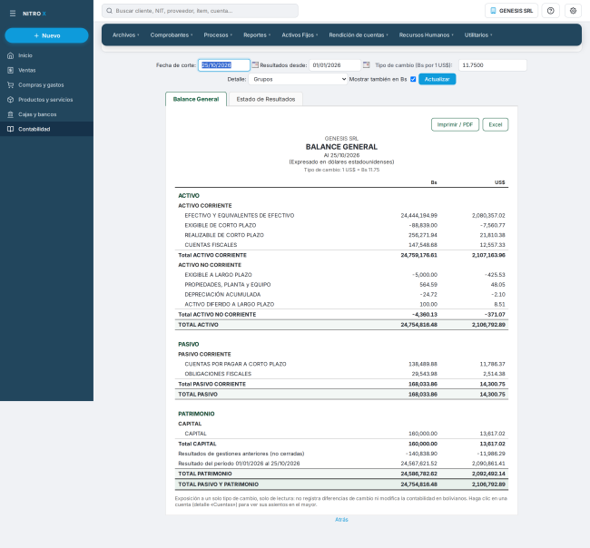Open calendar picker for Resultados desde
Image resolution: width=590 pixels, height=548 pixels.
(x=366, y=64)
